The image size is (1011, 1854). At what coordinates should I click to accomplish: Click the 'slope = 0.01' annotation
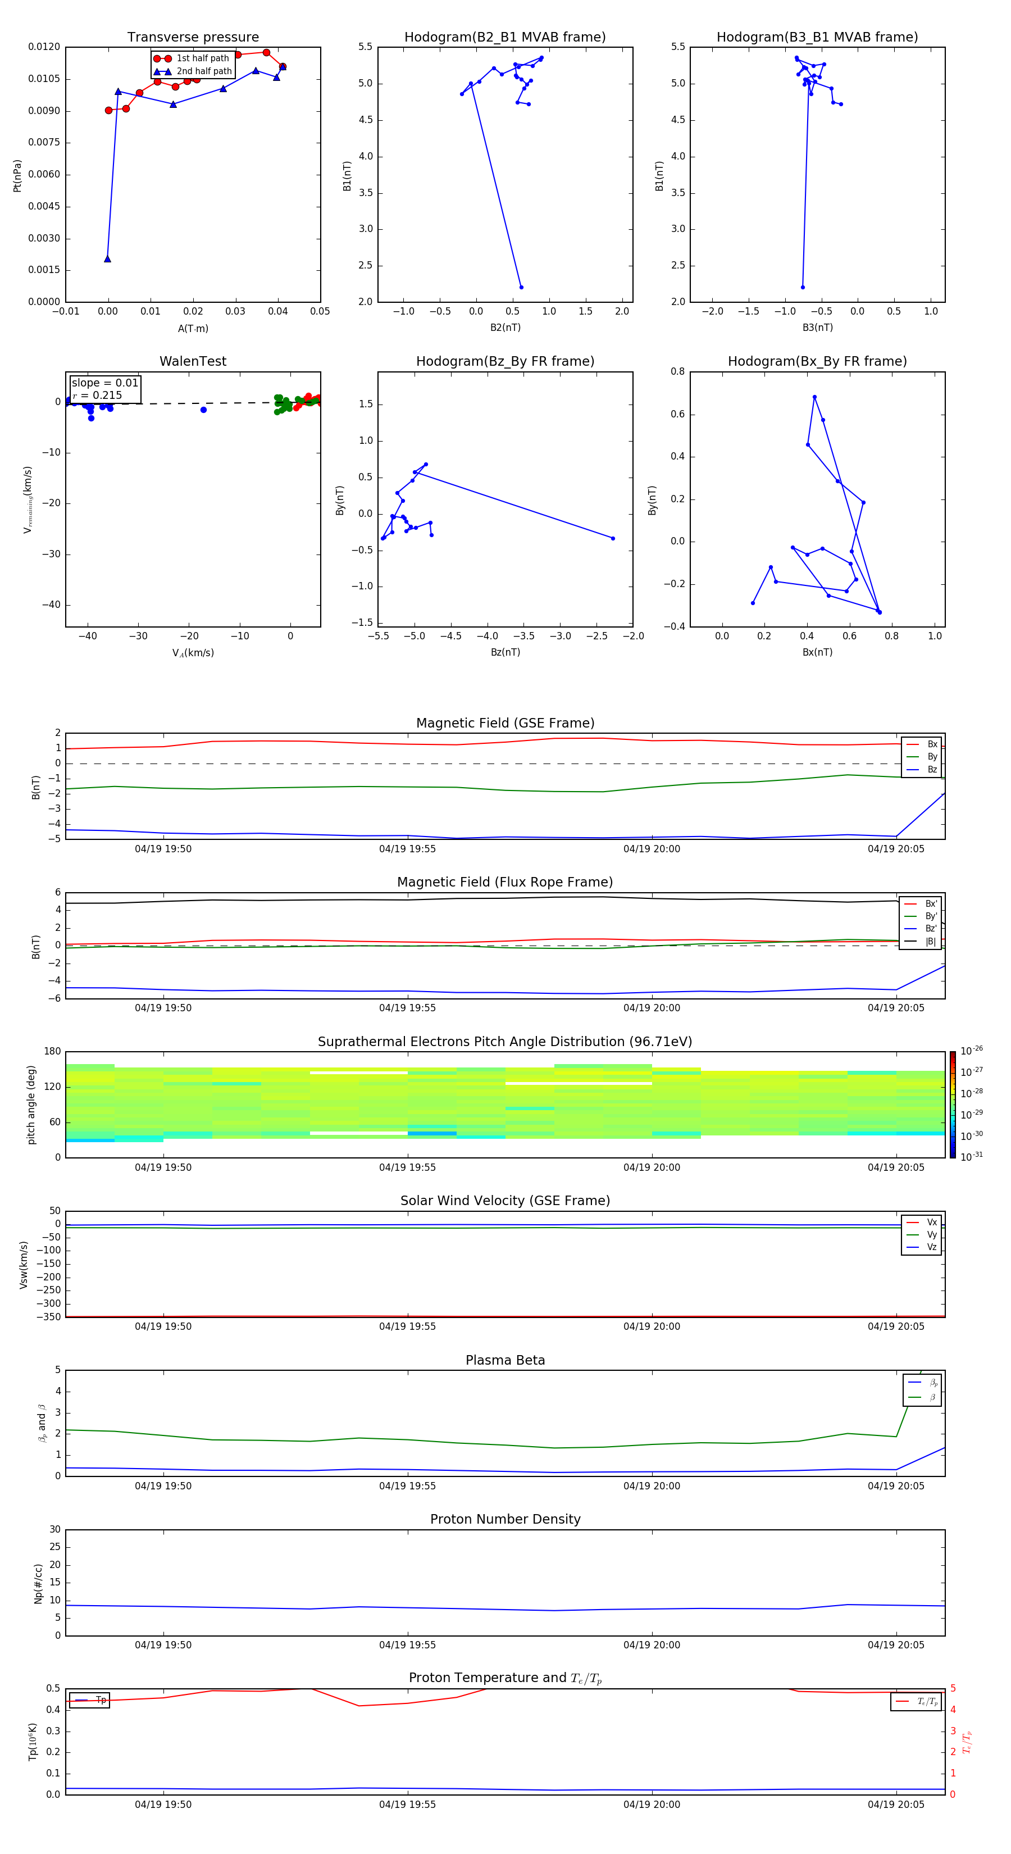tap(105, 383)
